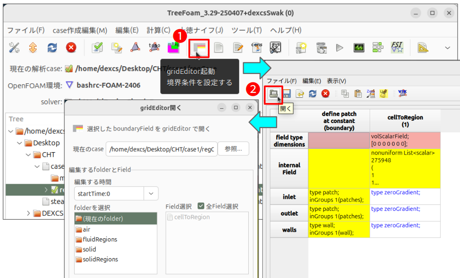The width and height of the screenshot is (460, 278).
Task: Expand the DEXCS tree node
Action: click(28, 213)
